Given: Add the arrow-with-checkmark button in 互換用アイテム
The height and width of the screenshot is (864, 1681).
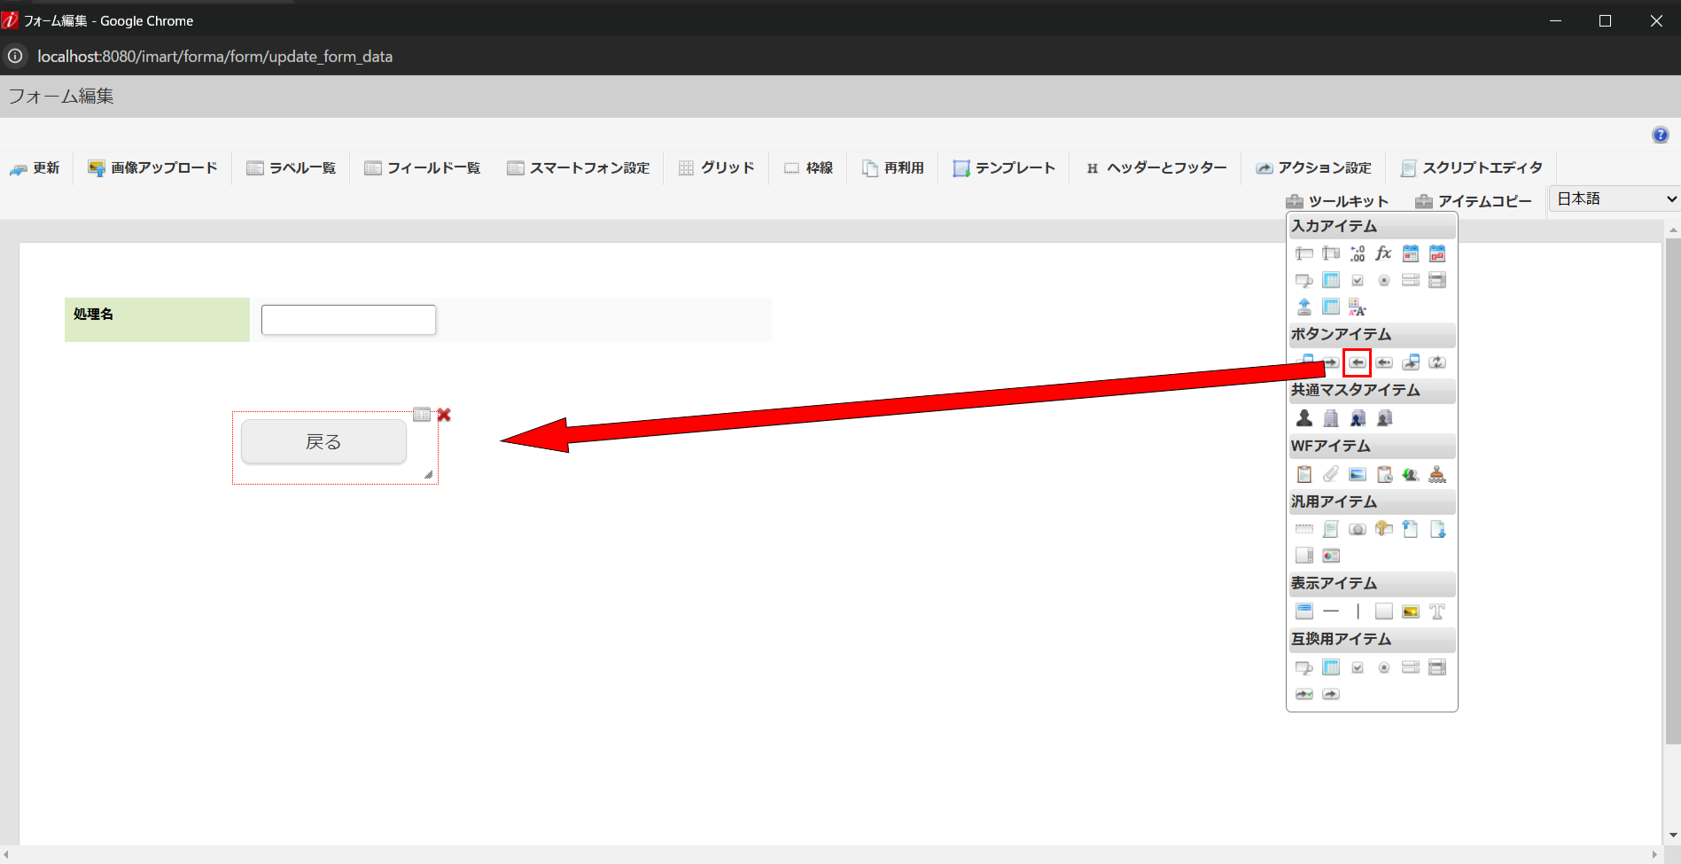Looking at the screenshot, I should point(1304,695).
